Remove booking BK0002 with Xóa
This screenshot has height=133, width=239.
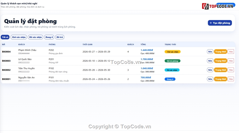click(231, 70)
